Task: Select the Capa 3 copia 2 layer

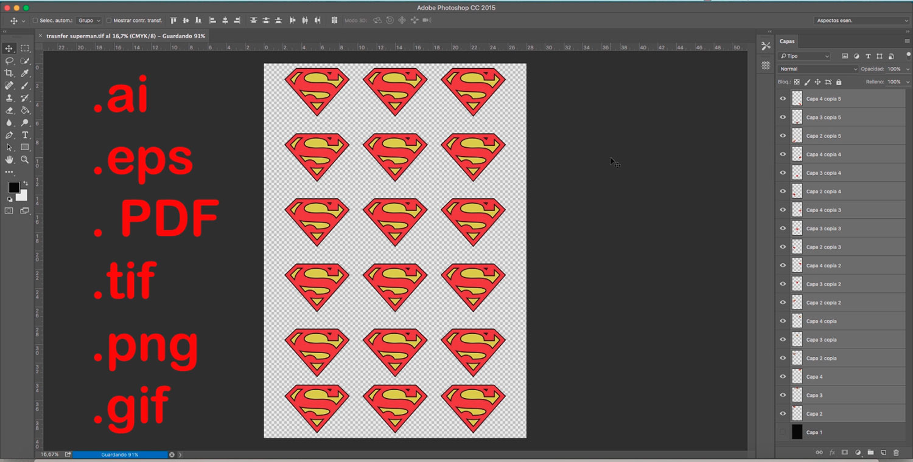Action: (x=824, y=284)
